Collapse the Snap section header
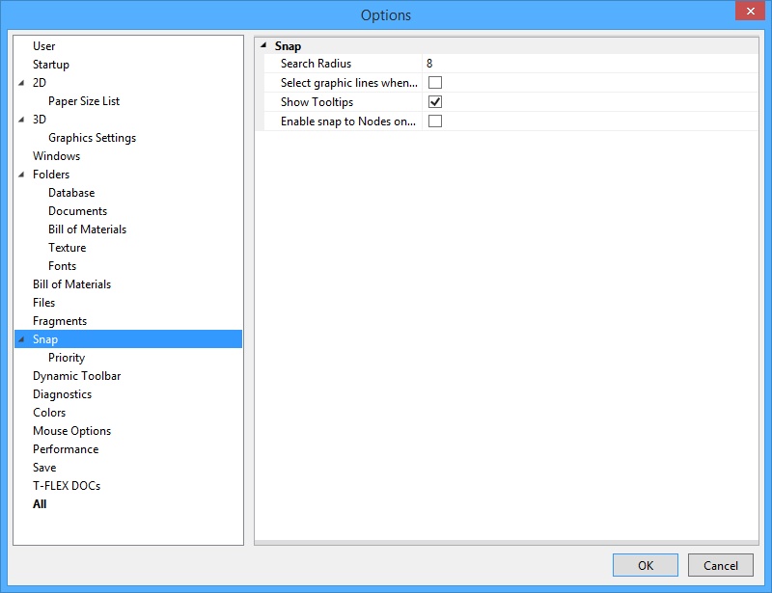The height and width of the screenshot is (593, 772). click(x=264, y=45)
